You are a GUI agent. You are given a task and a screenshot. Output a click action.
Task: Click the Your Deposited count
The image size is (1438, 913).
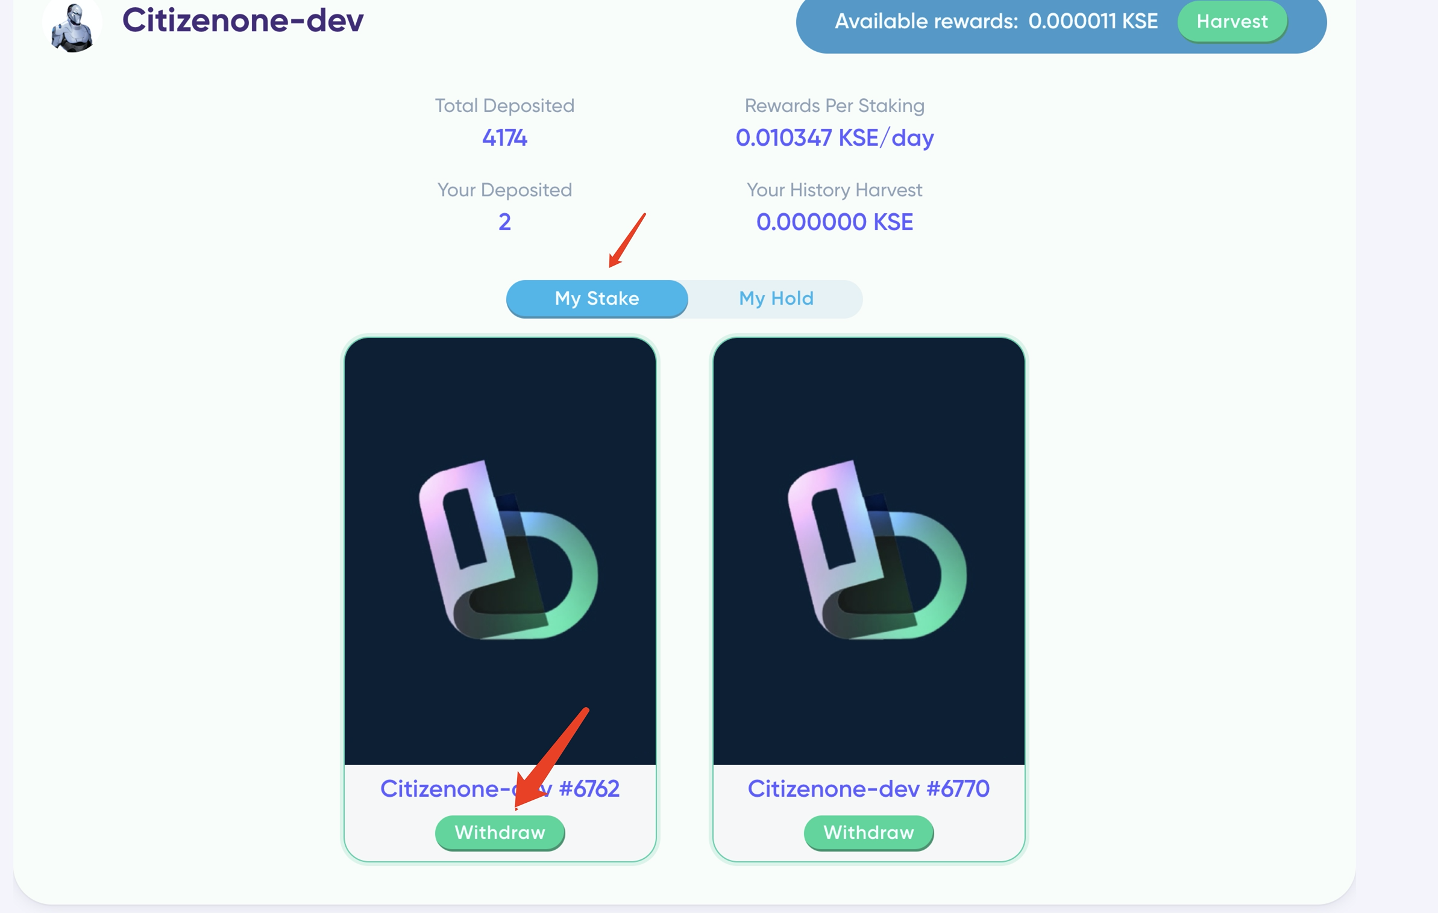click(504, 222)
